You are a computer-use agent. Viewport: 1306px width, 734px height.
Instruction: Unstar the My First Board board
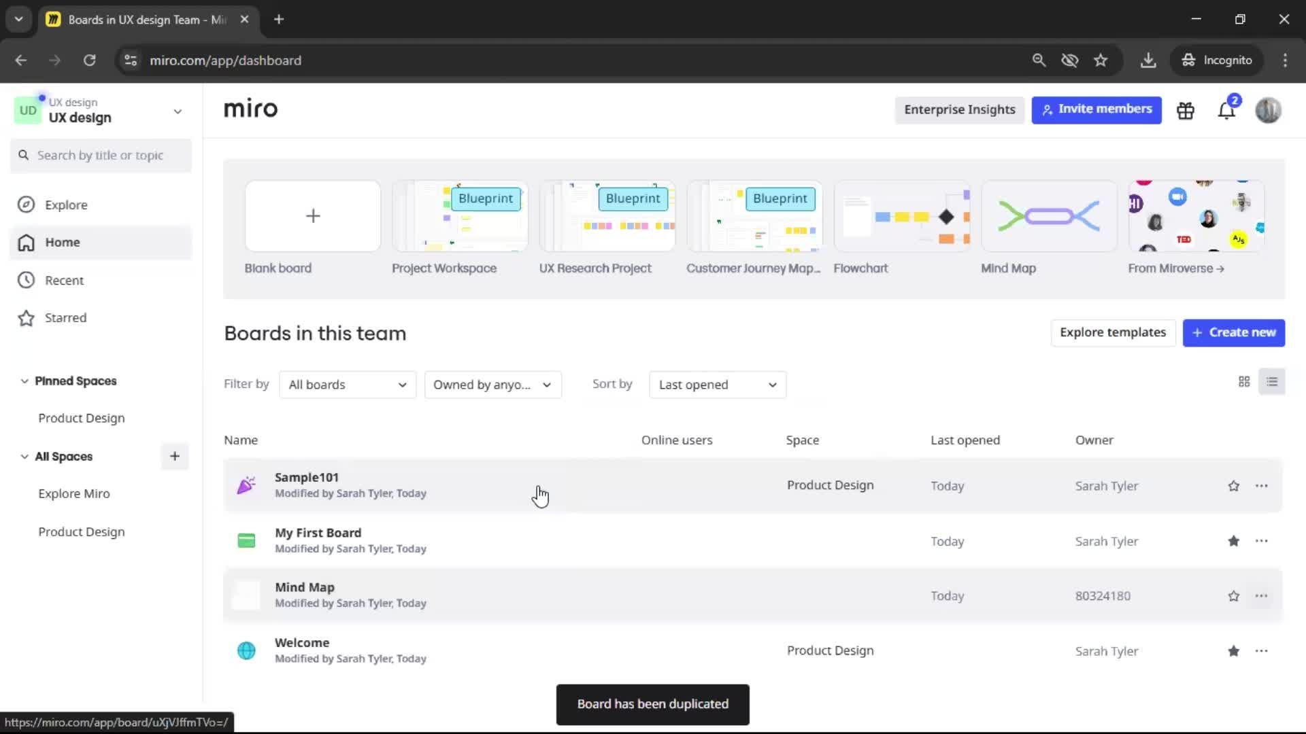[1233, 541]
